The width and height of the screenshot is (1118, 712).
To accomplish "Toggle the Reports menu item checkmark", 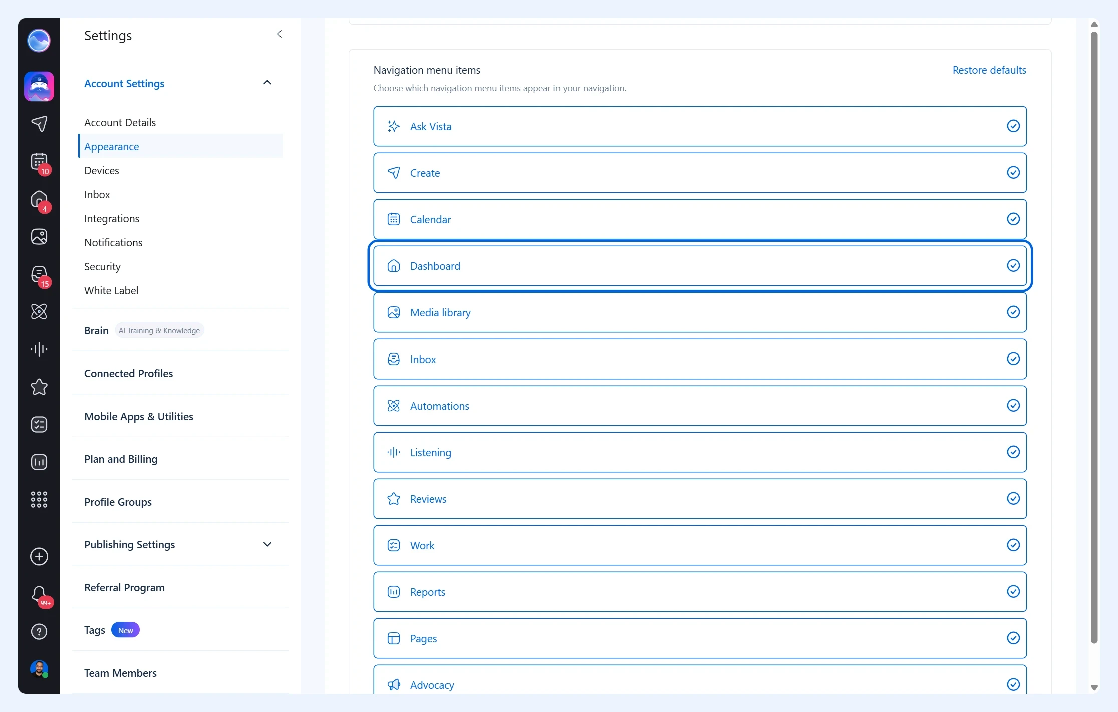I will coord(1013,591).
